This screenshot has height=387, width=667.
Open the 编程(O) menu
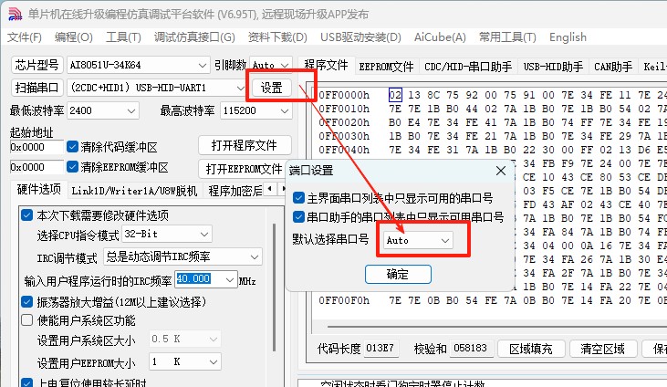tap(74, 37)
